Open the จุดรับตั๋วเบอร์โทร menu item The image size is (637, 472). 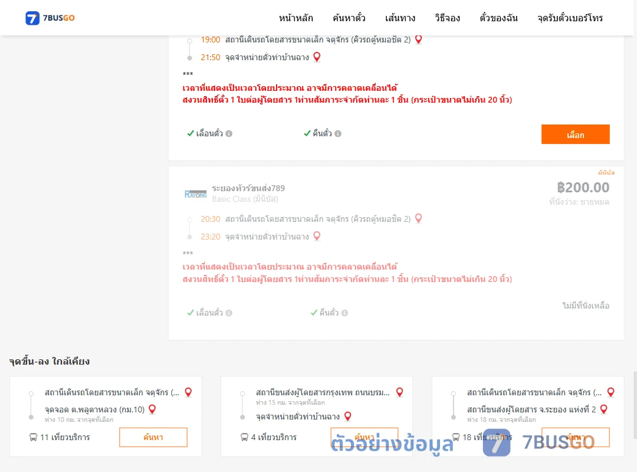pyautogui.click(x=570, y=18)
